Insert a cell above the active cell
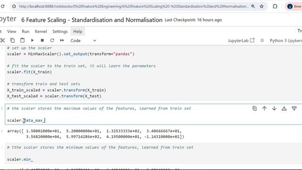This screenshot has width=302, height=170. 284,108
